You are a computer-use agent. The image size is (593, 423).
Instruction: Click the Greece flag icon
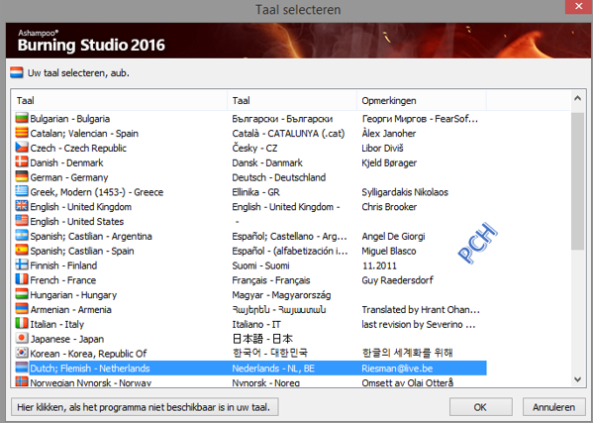pos(22,191)
